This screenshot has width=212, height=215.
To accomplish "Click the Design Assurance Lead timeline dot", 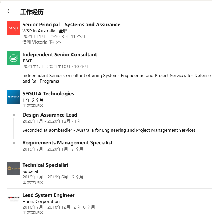I will (x=14, y=115).
